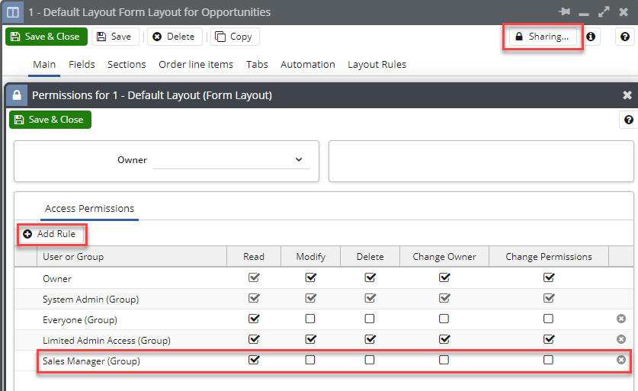The width and height of the screenshot is (638, 391).
Task: Expand the Owner dropdown
Action: pos(298,160)
